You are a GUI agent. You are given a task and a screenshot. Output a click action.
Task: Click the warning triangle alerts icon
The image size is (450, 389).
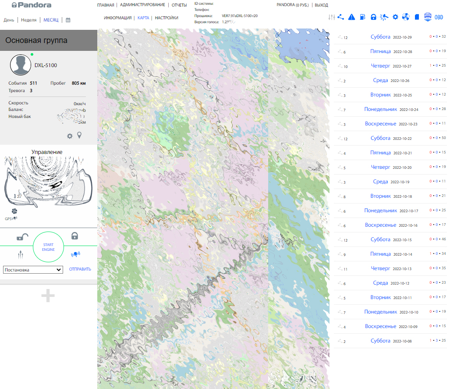(x=351, y=17)
